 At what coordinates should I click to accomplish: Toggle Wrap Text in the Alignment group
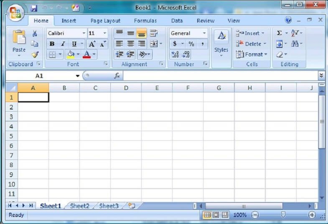click(154, 33)
